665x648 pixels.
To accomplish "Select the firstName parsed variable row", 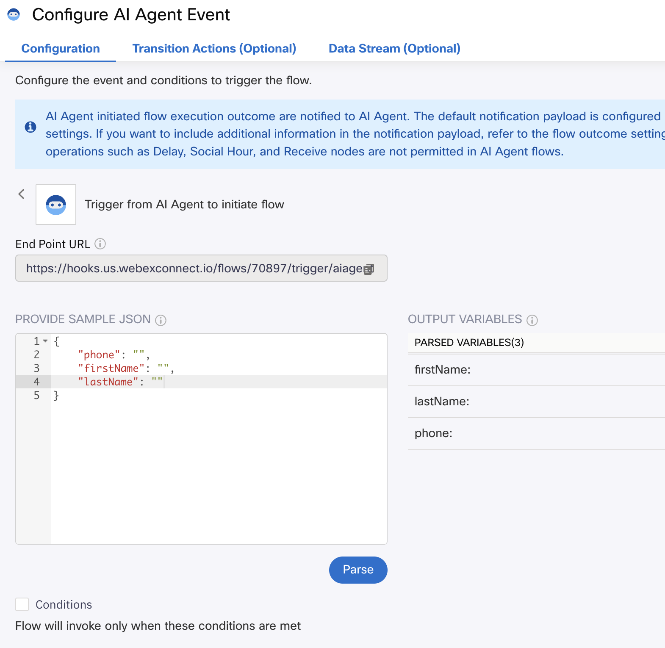I will [536, 370].
